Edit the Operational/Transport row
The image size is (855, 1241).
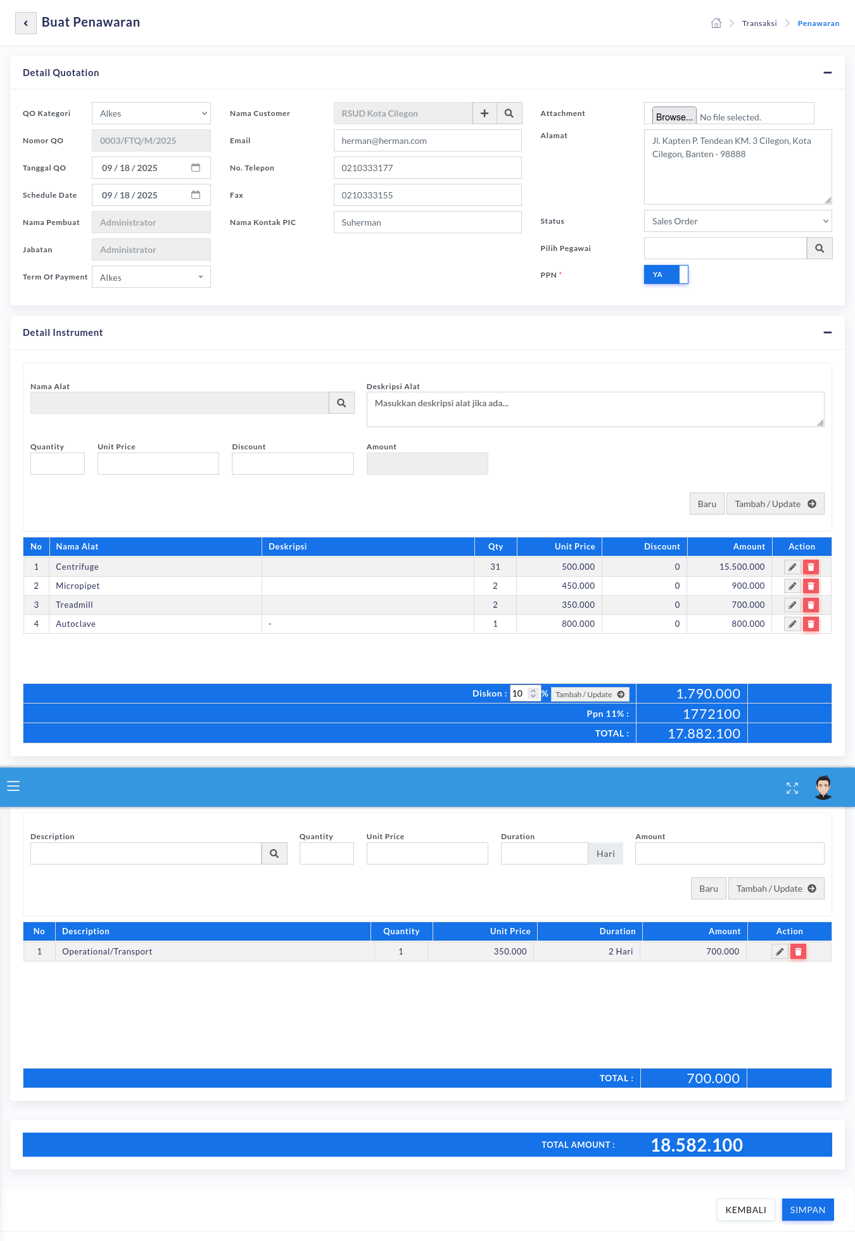780,952
